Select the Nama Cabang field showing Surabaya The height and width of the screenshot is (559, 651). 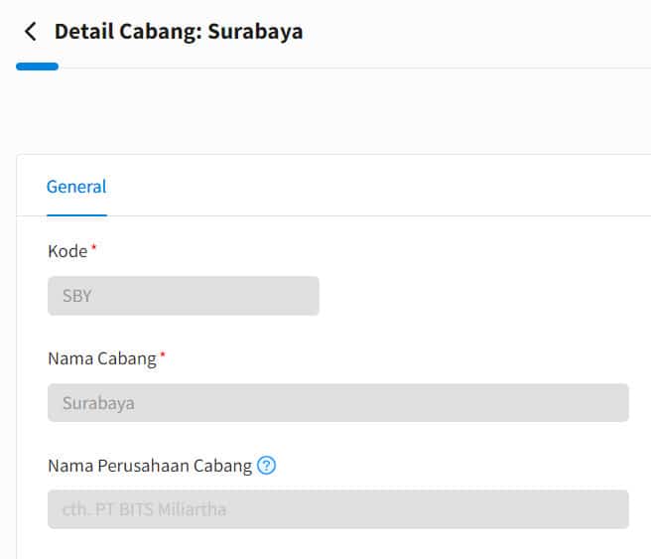338,403
